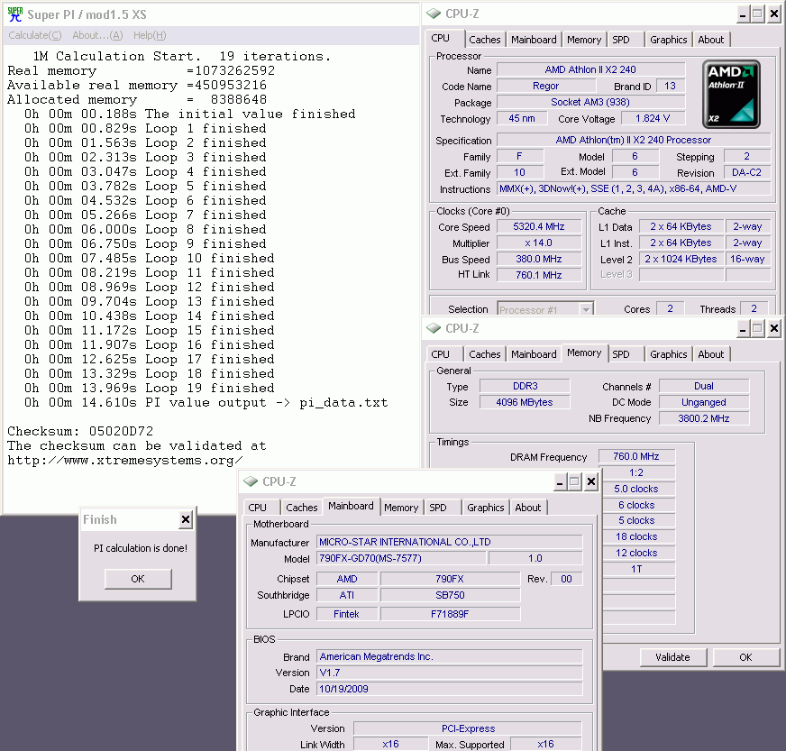Click the AMD Athlon II X2 240 name field

[590, 69]
